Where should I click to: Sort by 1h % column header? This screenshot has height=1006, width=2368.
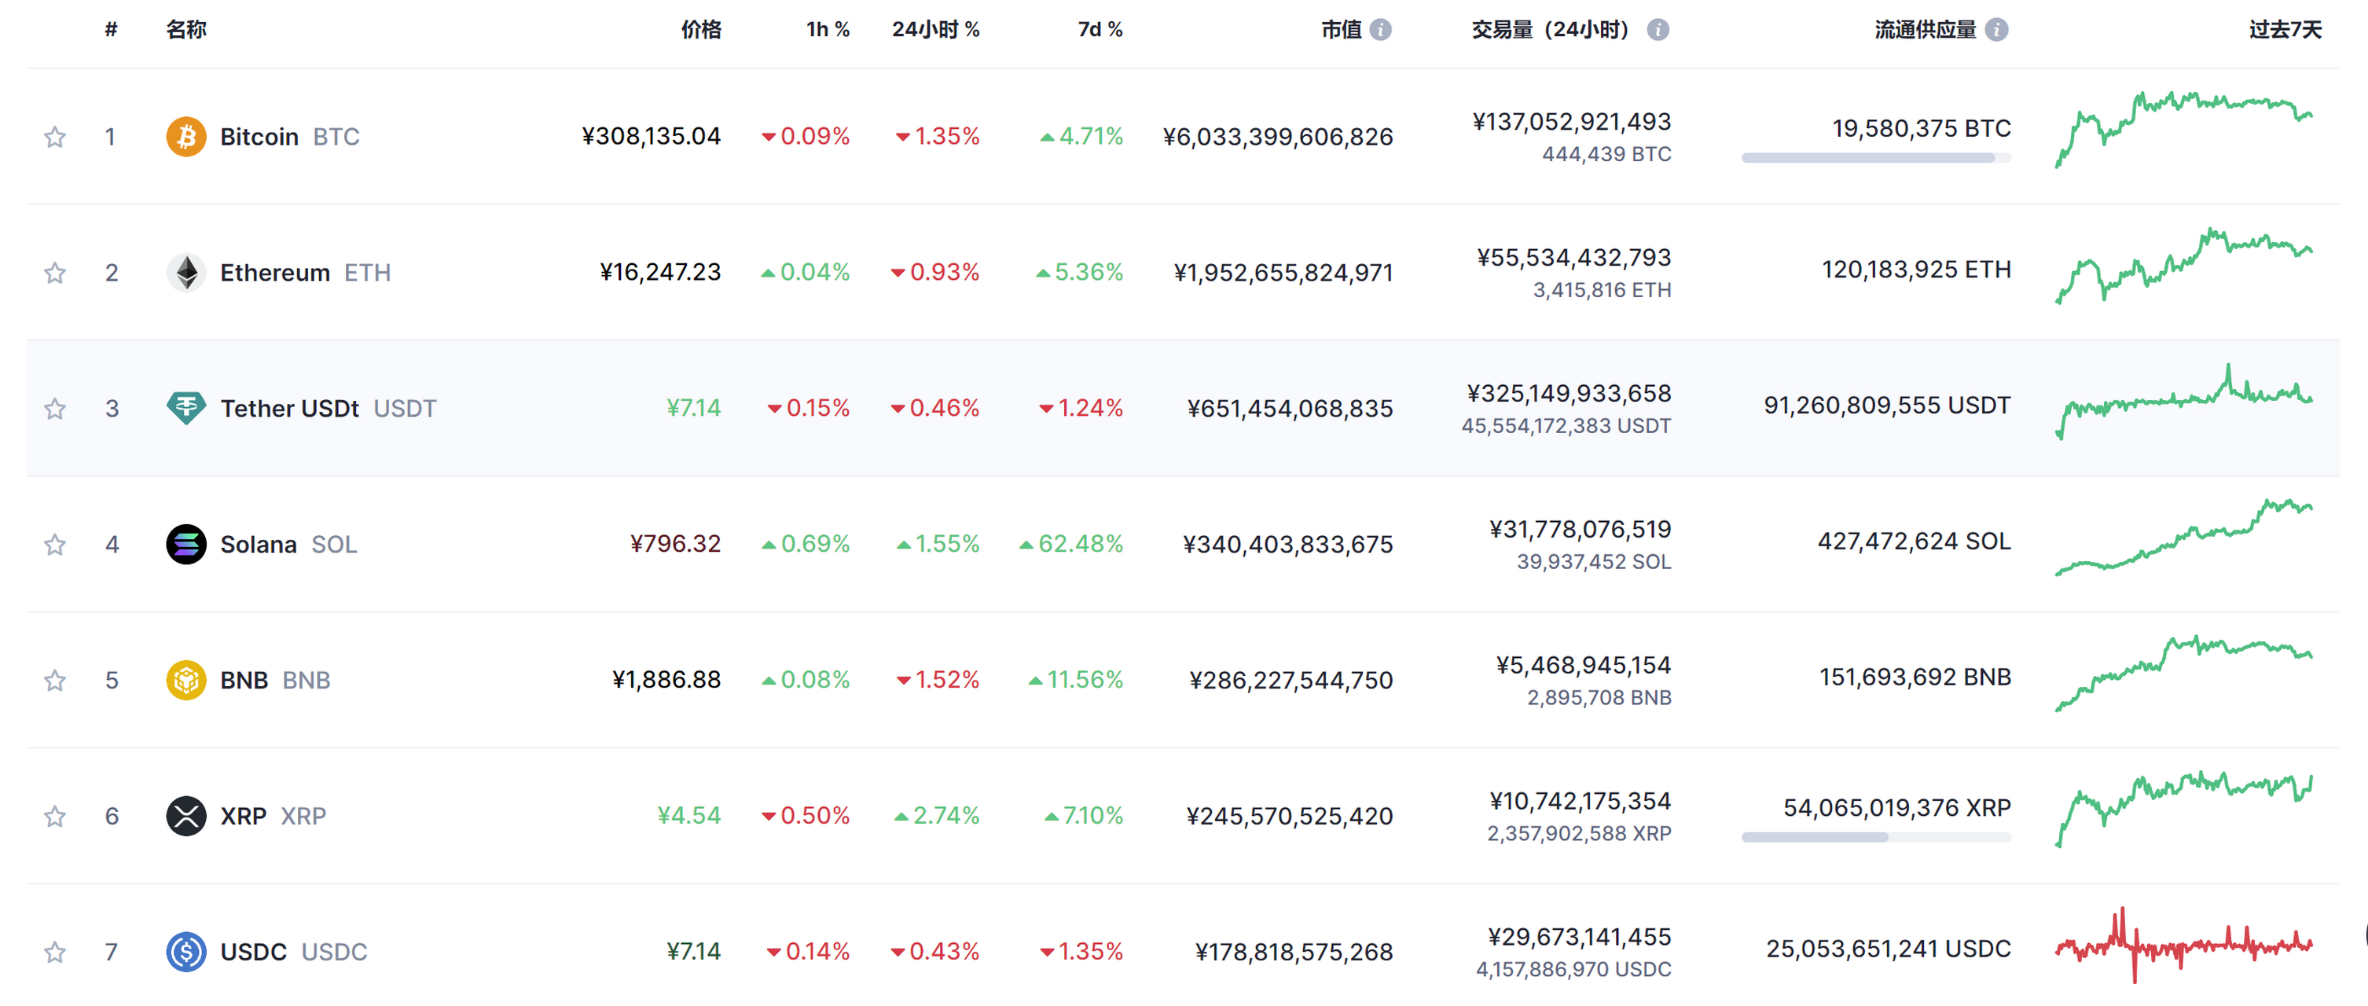point(828,31)
